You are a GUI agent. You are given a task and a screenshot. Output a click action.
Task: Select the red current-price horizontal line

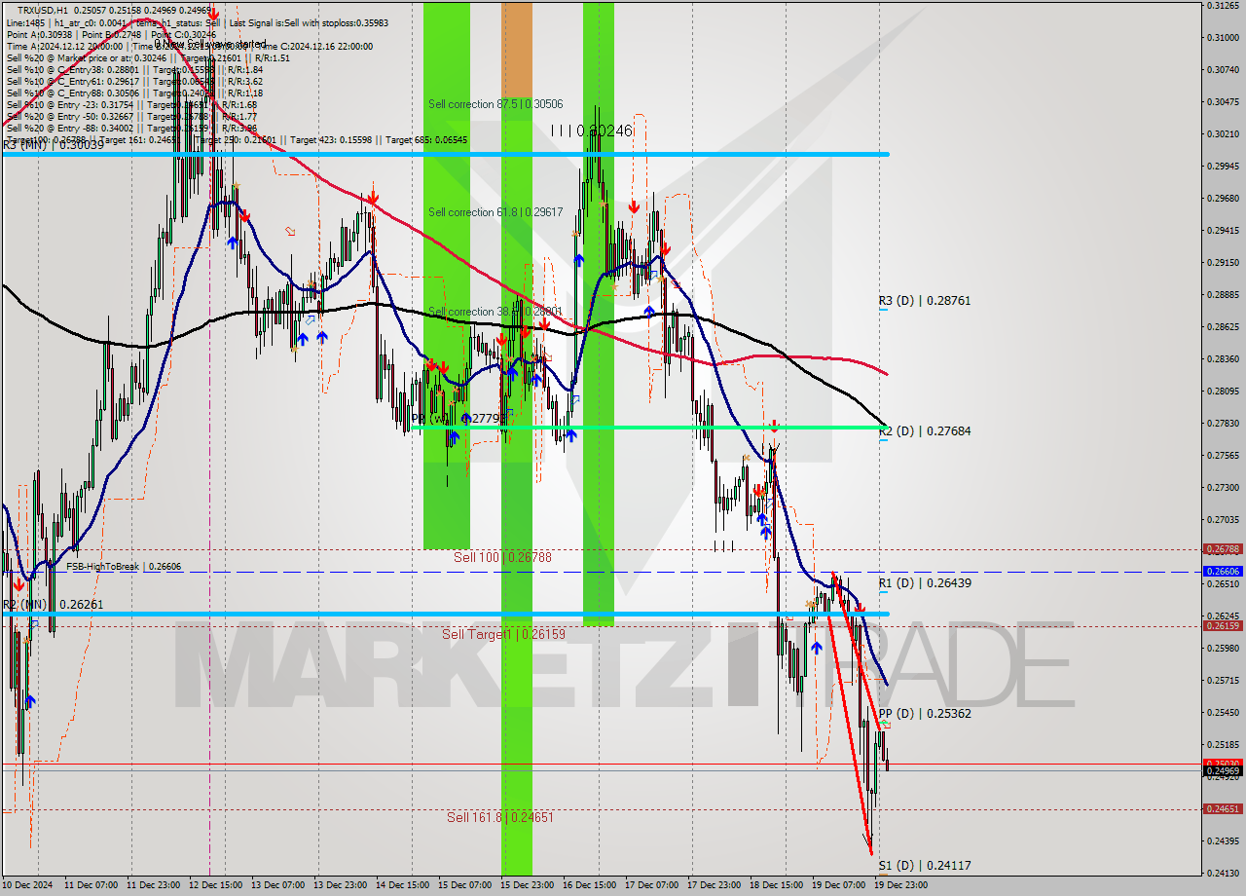point(602,764)
